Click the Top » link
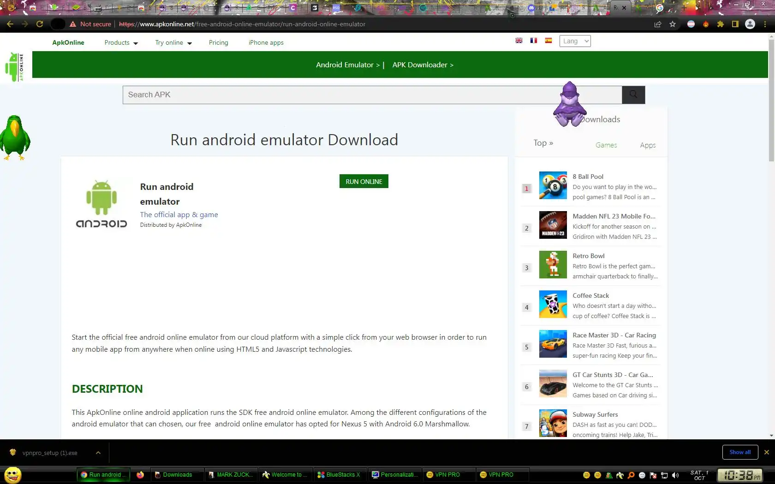The height and width of the screenshot is (484, 775). tap(543, 143)
